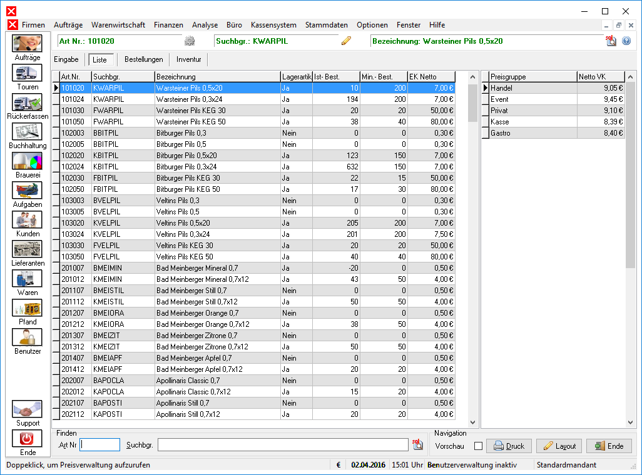Click the price group panel scrollbar down arrow

coord(630,422)
